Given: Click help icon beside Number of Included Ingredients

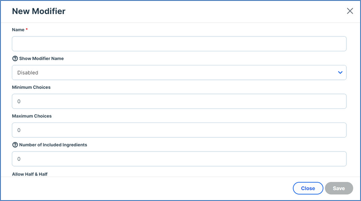Looking at the screenshot, I should 15,145.
